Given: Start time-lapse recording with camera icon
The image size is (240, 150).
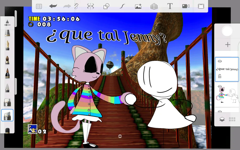Looking at the screenshot, I should (186, 6).
